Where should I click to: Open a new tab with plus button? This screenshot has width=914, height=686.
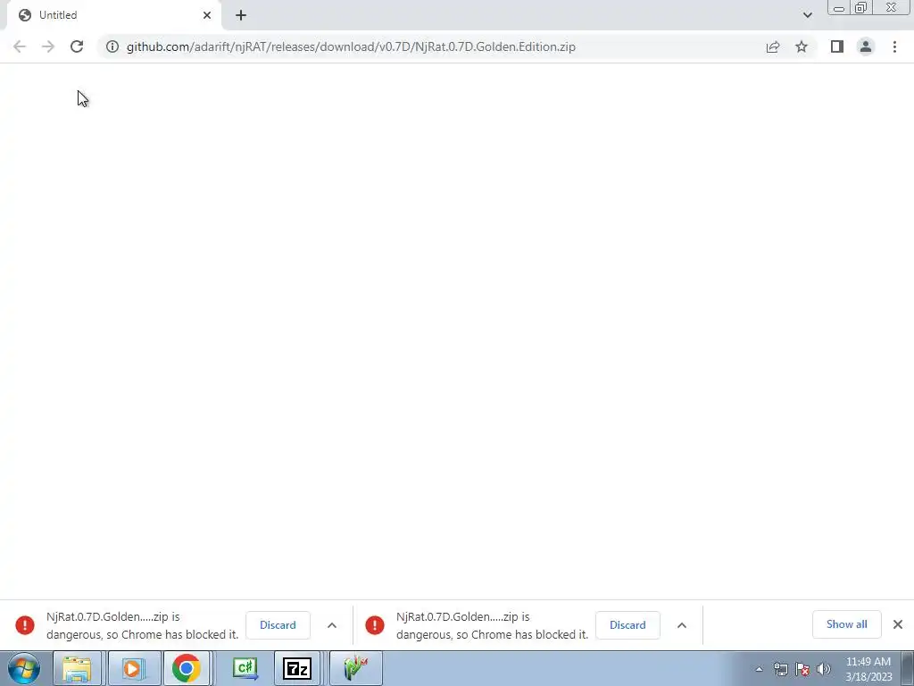click(x=241, y=15)
